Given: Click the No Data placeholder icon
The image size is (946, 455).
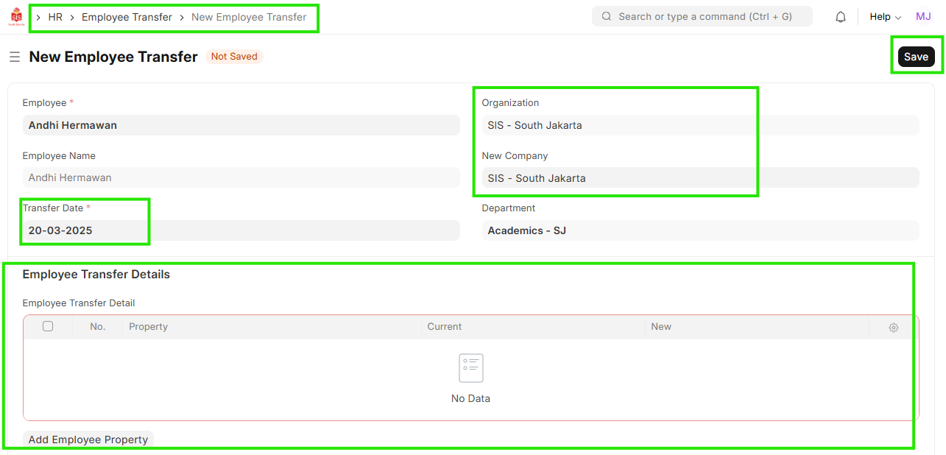Looking at the screenshot, I should [x=470, y=368].
